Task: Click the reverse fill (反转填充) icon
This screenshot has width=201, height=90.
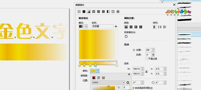Action: coord(126,36)
